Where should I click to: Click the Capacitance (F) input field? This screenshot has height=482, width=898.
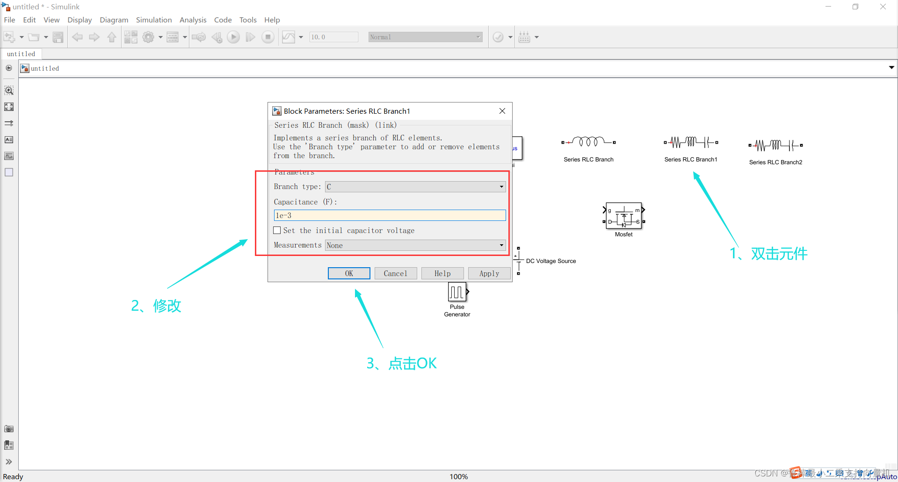[390, 215]
